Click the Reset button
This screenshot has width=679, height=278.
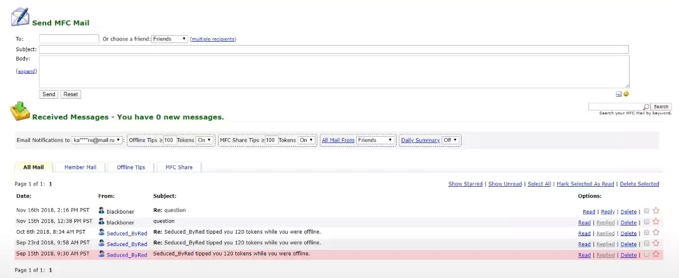(x=71, y=94)
